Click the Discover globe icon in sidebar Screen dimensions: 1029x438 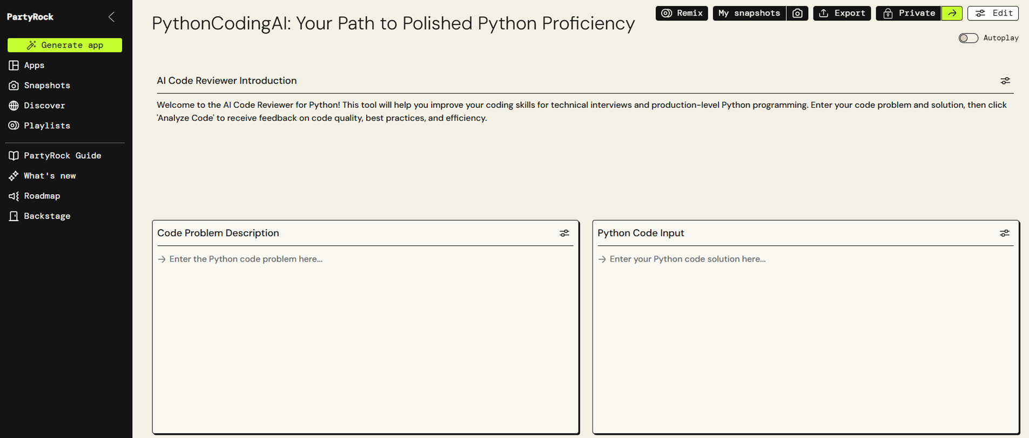14,106
